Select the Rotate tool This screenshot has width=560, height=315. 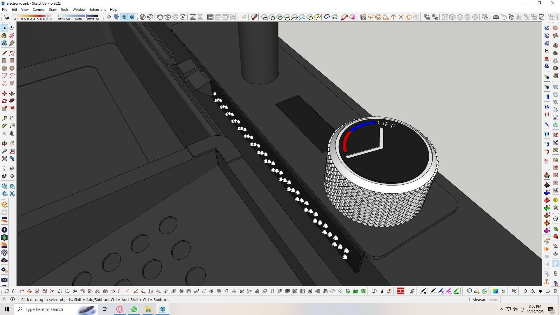pyautogui.click(x=4, y=101)
